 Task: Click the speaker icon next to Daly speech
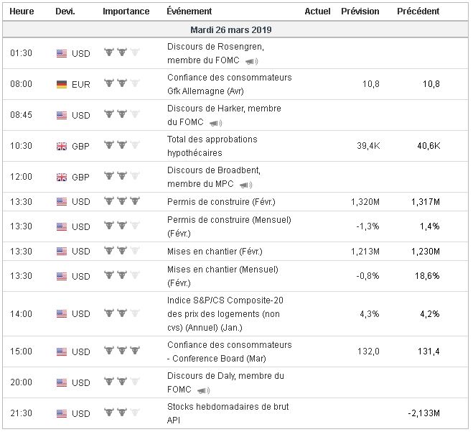click(x=204, y=390)
